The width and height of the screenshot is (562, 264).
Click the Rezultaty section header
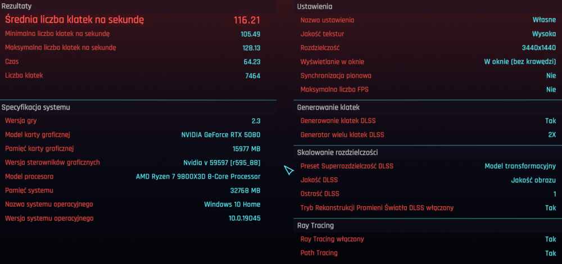point(16,6)
